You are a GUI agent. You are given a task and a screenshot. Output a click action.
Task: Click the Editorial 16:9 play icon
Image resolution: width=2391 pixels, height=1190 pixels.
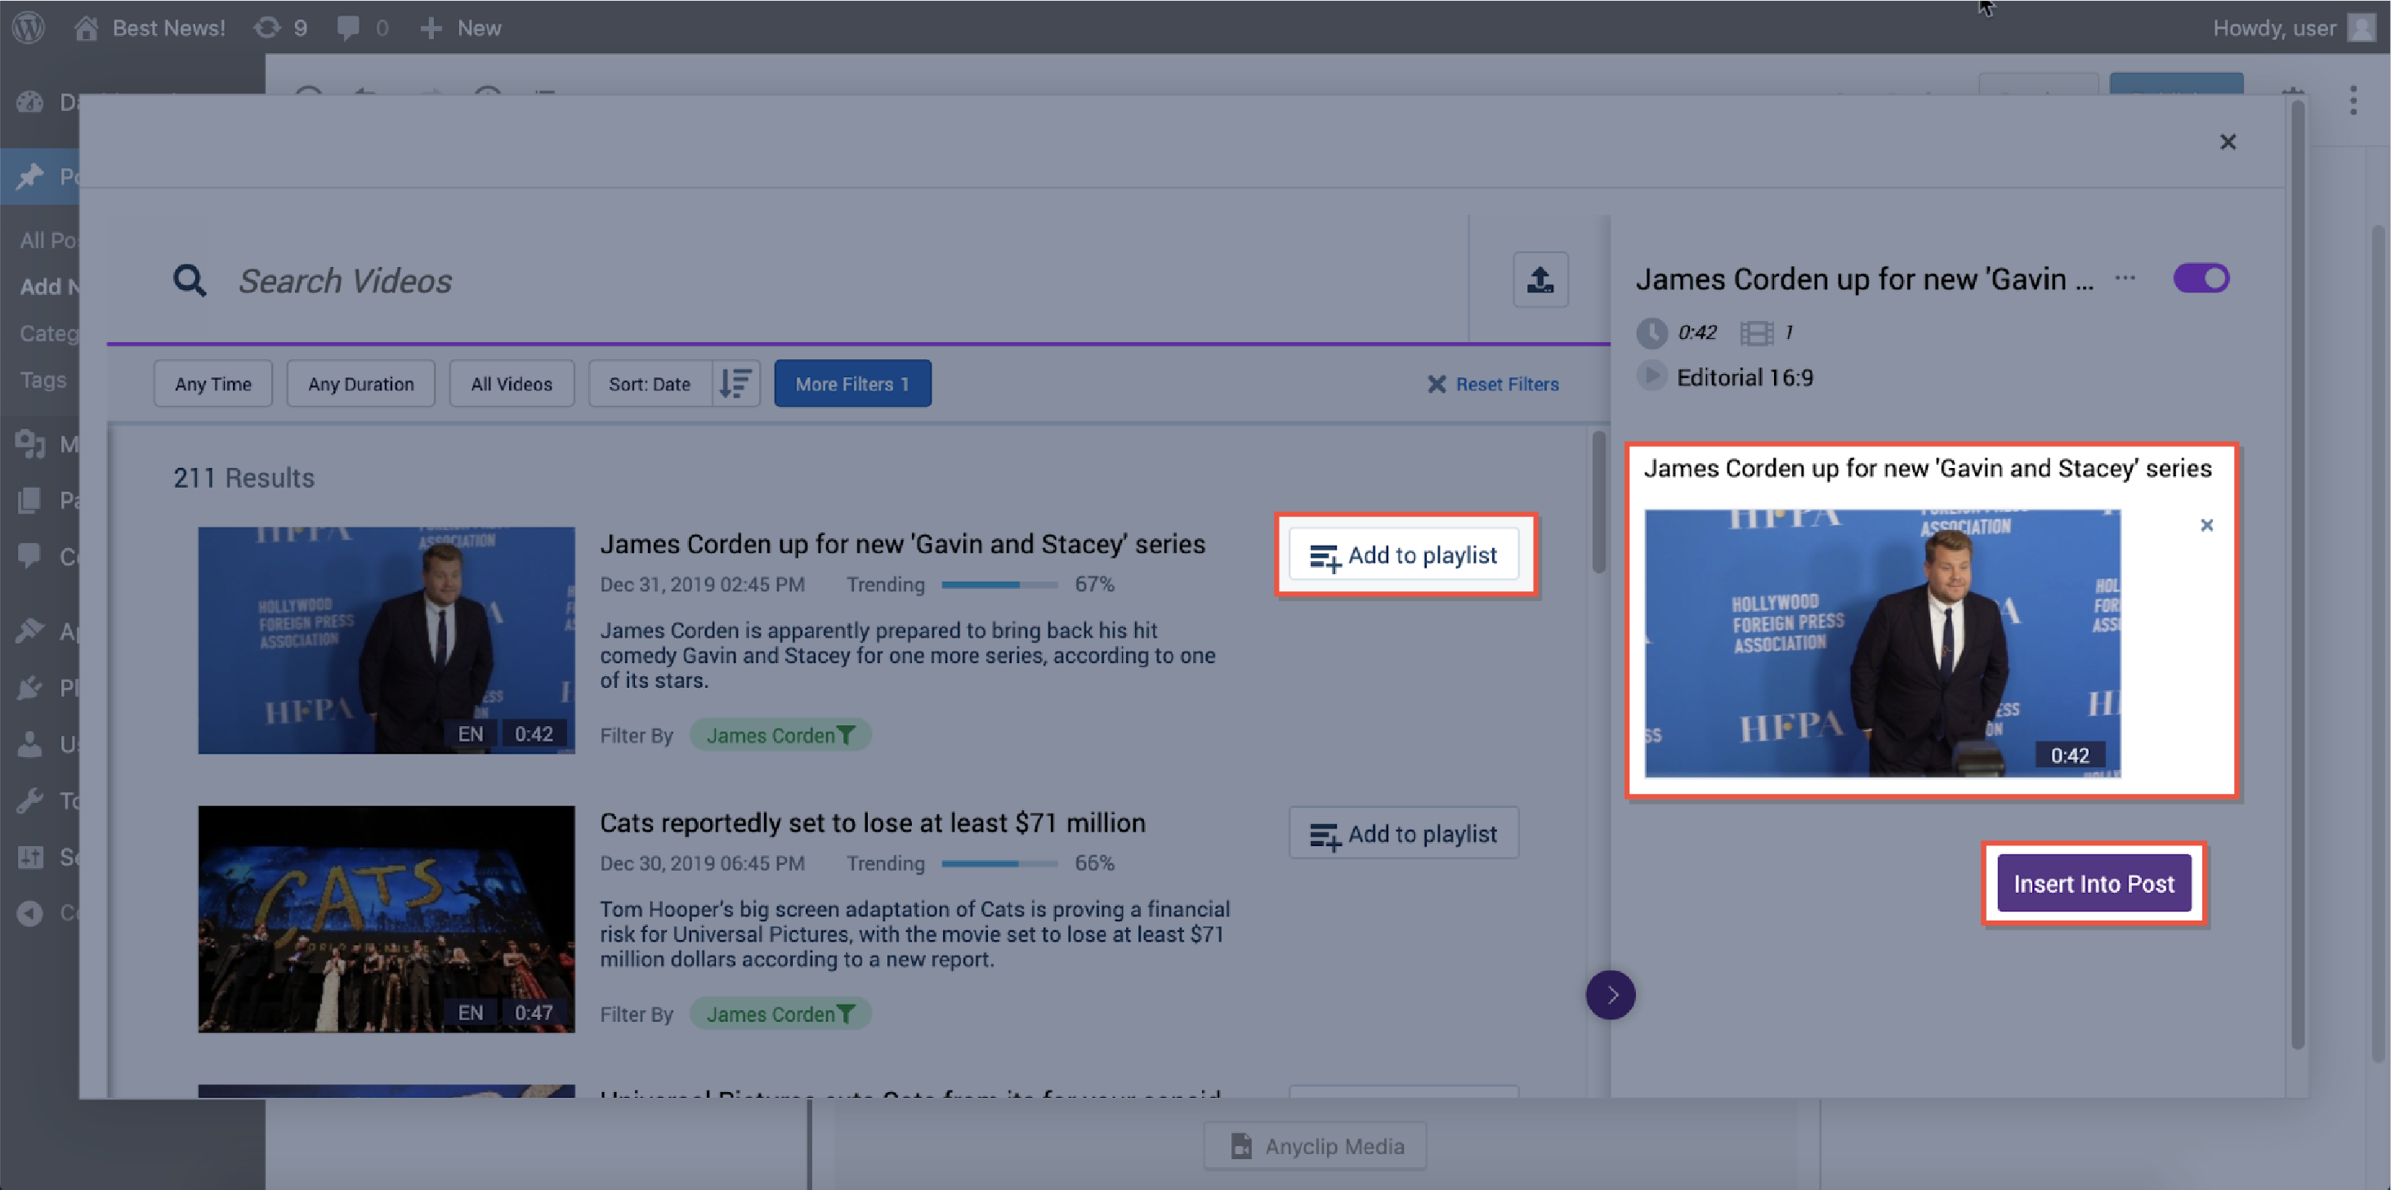(1651, 376)
